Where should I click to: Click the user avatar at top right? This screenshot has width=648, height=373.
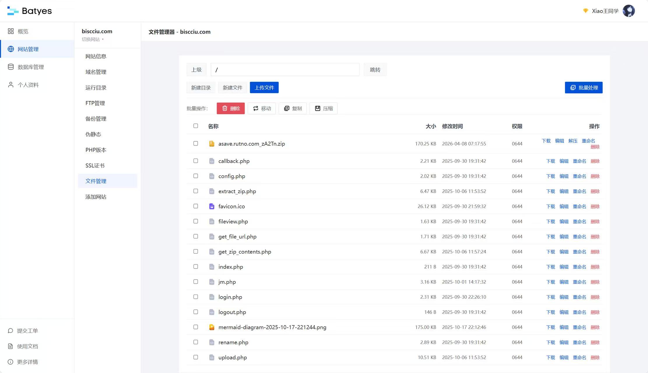click(629, 11)
